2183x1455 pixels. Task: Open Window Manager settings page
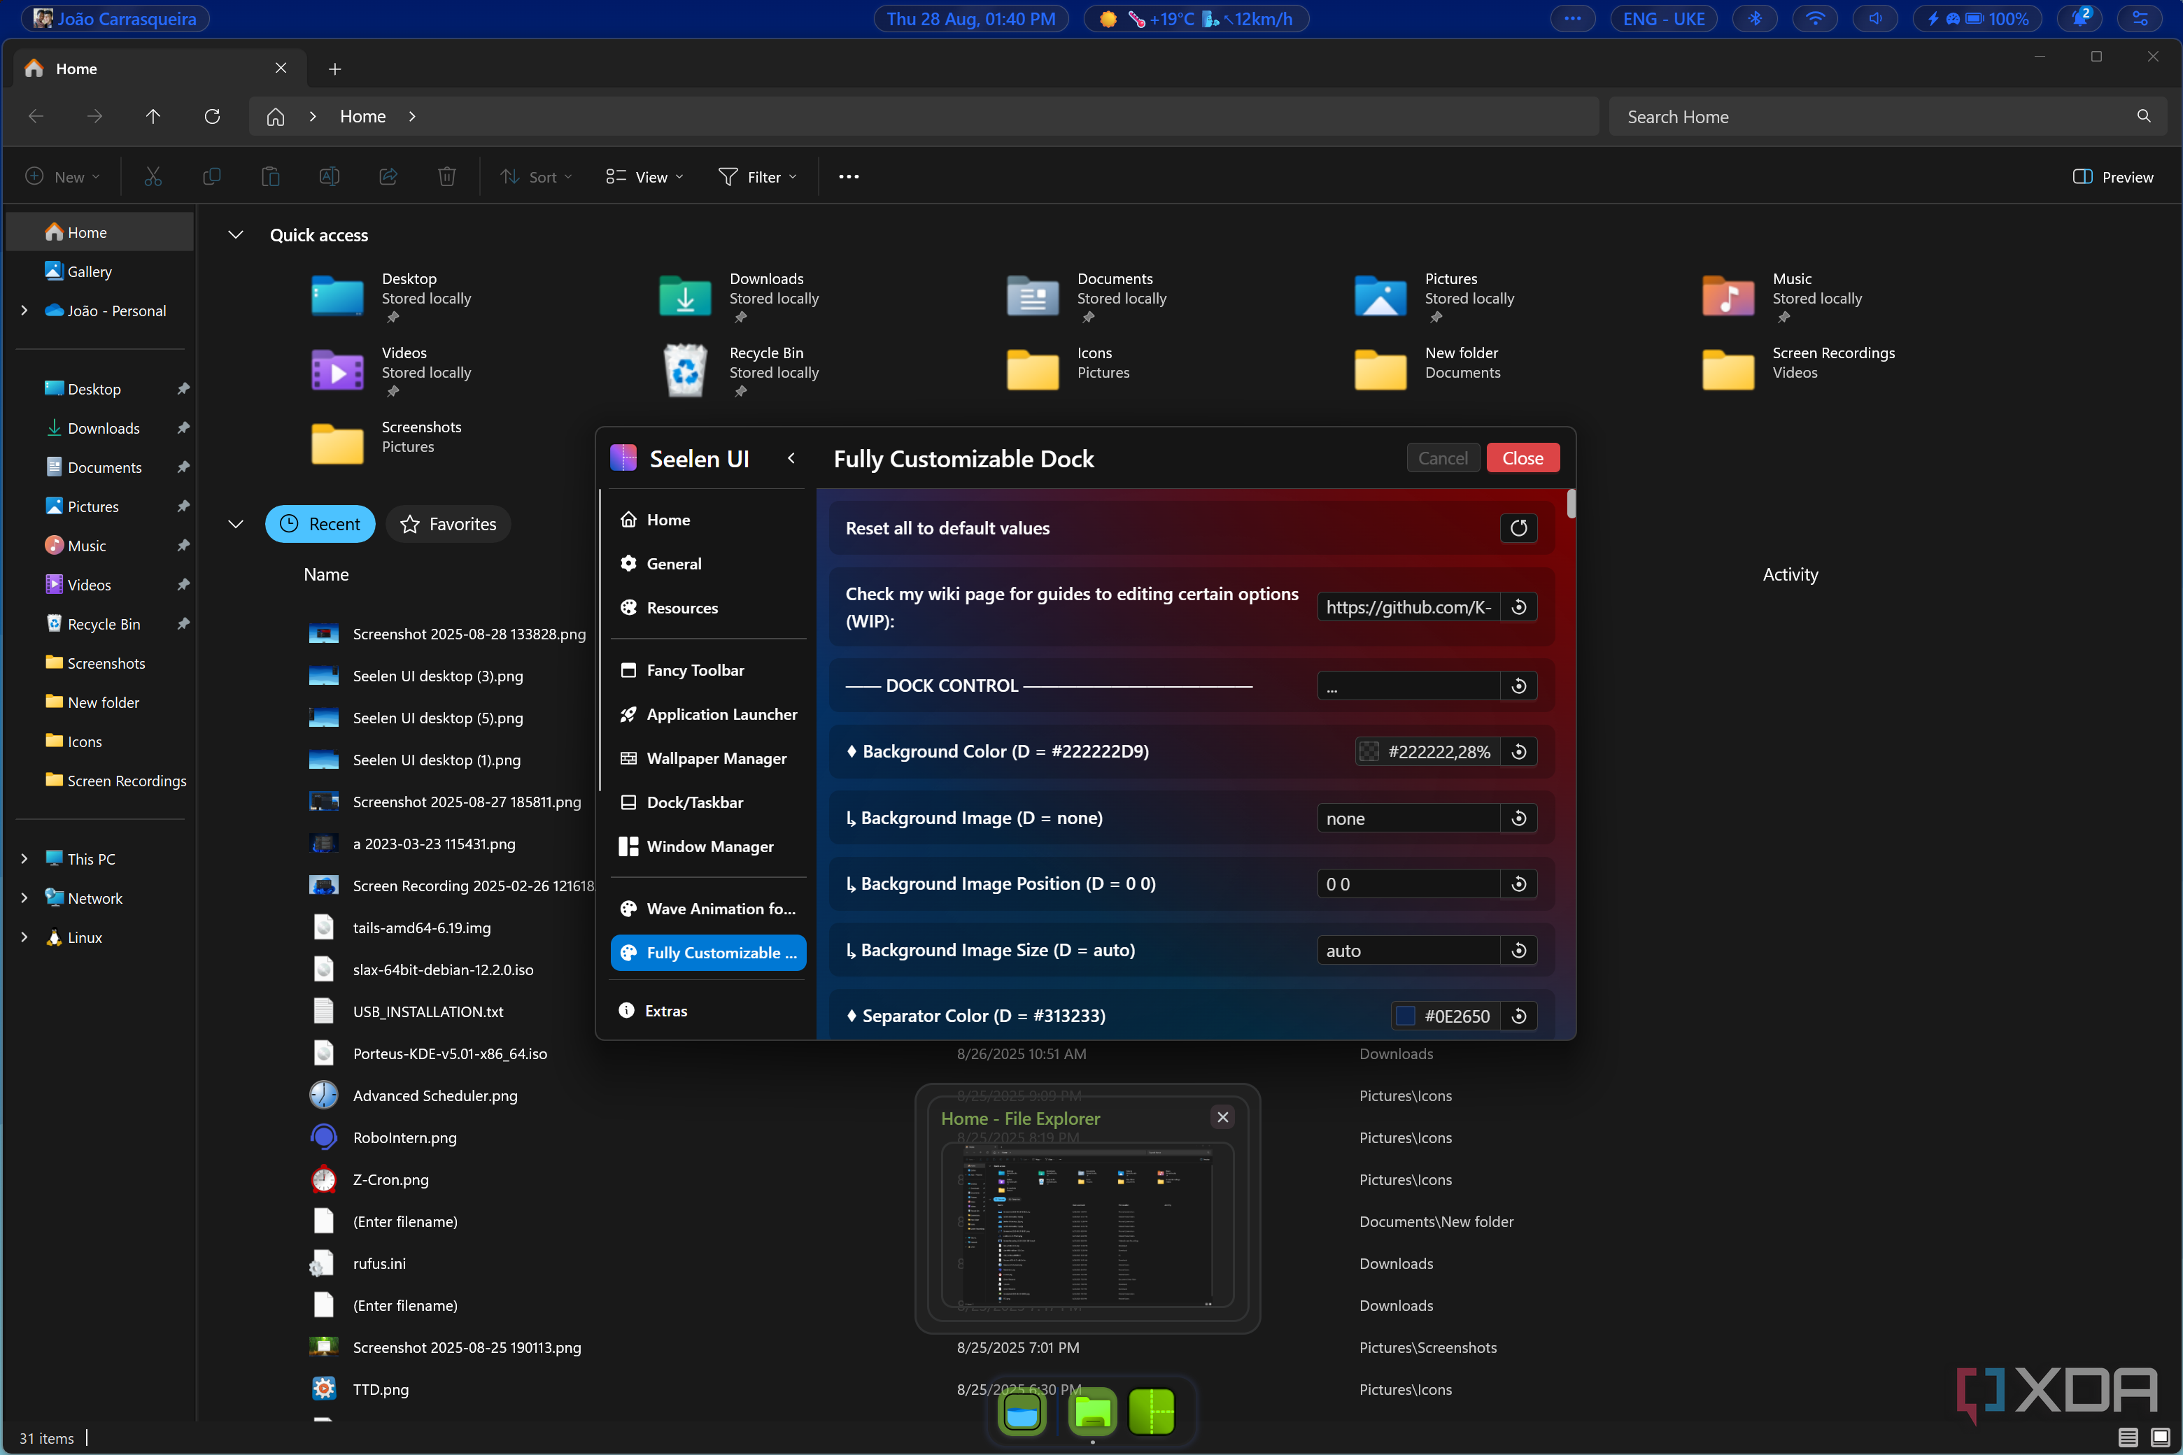pos(708,846)
